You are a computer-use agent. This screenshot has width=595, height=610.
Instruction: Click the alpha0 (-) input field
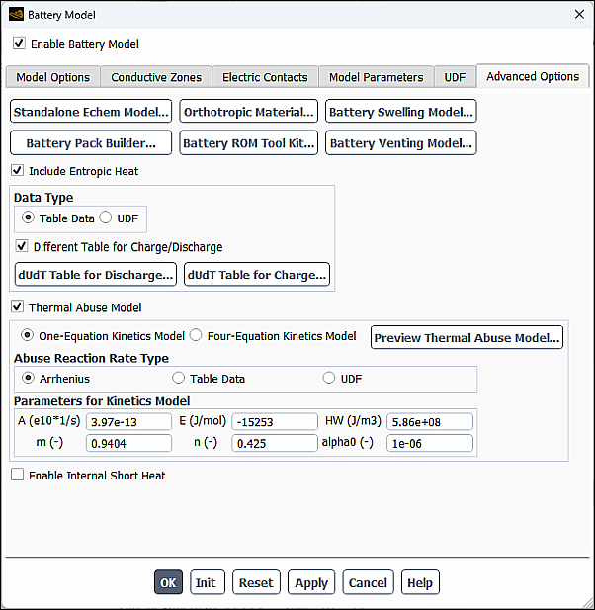coord(430,443)
